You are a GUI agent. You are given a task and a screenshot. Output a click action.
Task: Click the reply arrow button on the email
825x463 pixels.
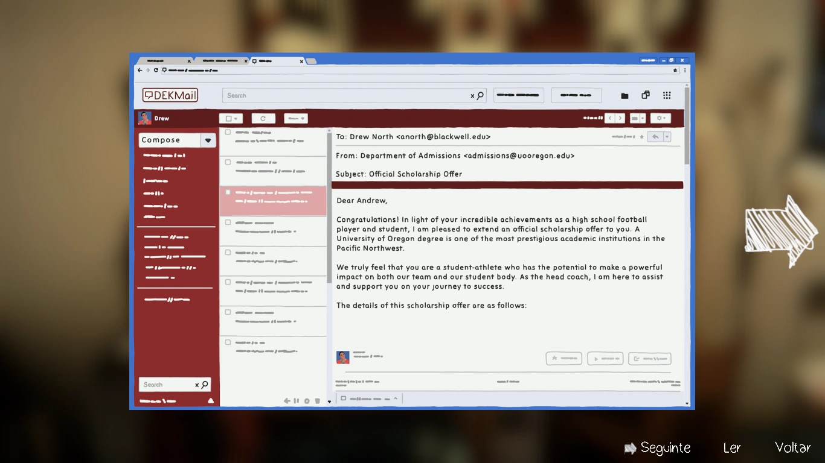point(655,137)
